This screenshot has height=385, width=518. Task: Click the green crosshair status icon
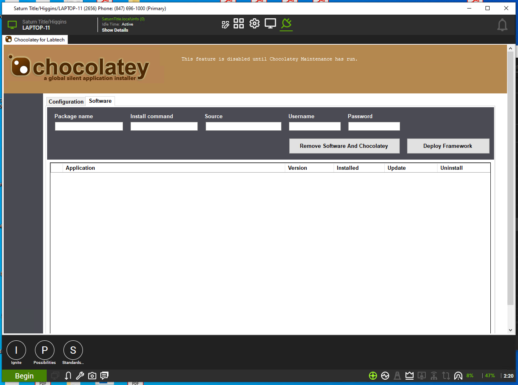tap(373, 376)
